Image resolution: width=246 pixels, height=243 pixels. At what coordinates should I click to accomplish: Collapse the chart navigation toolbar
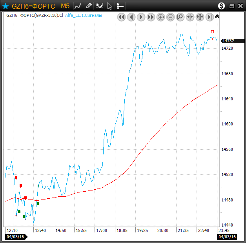click(x=217, y=16)
